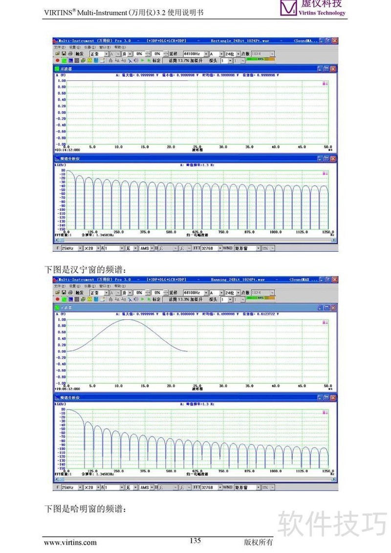
Task: Toggle the F button under the Rectangle spectrum
Action: (58, 248)
